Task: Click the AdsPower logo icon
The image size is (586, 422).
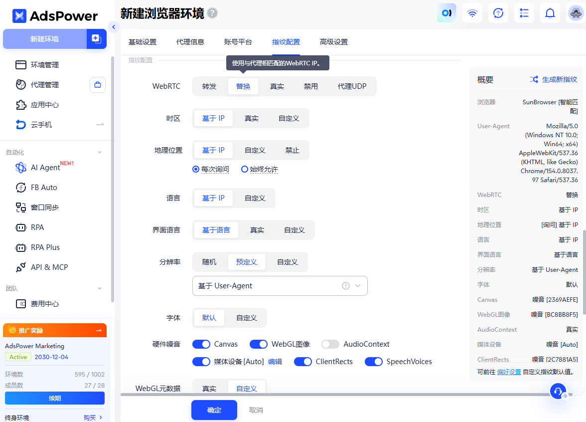Action: (x=19, y=16)
